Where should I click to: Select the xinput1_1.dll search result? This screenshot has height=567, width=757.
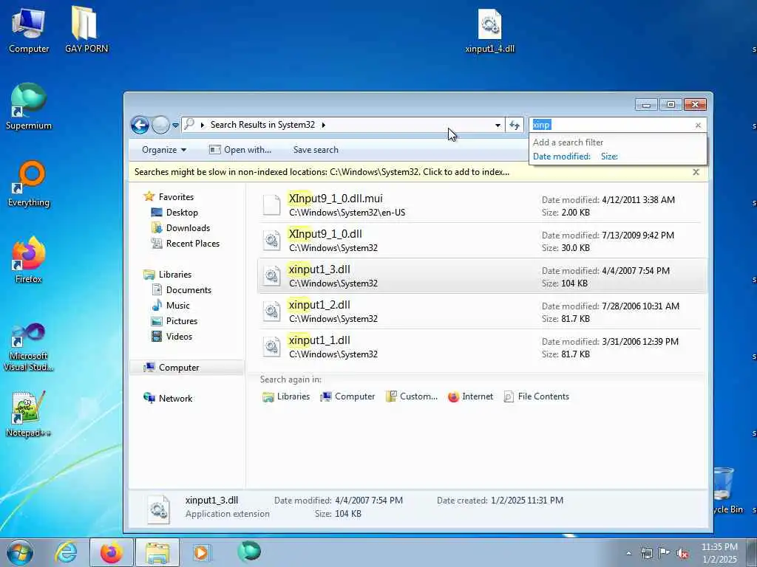click(x=482, y=347)
